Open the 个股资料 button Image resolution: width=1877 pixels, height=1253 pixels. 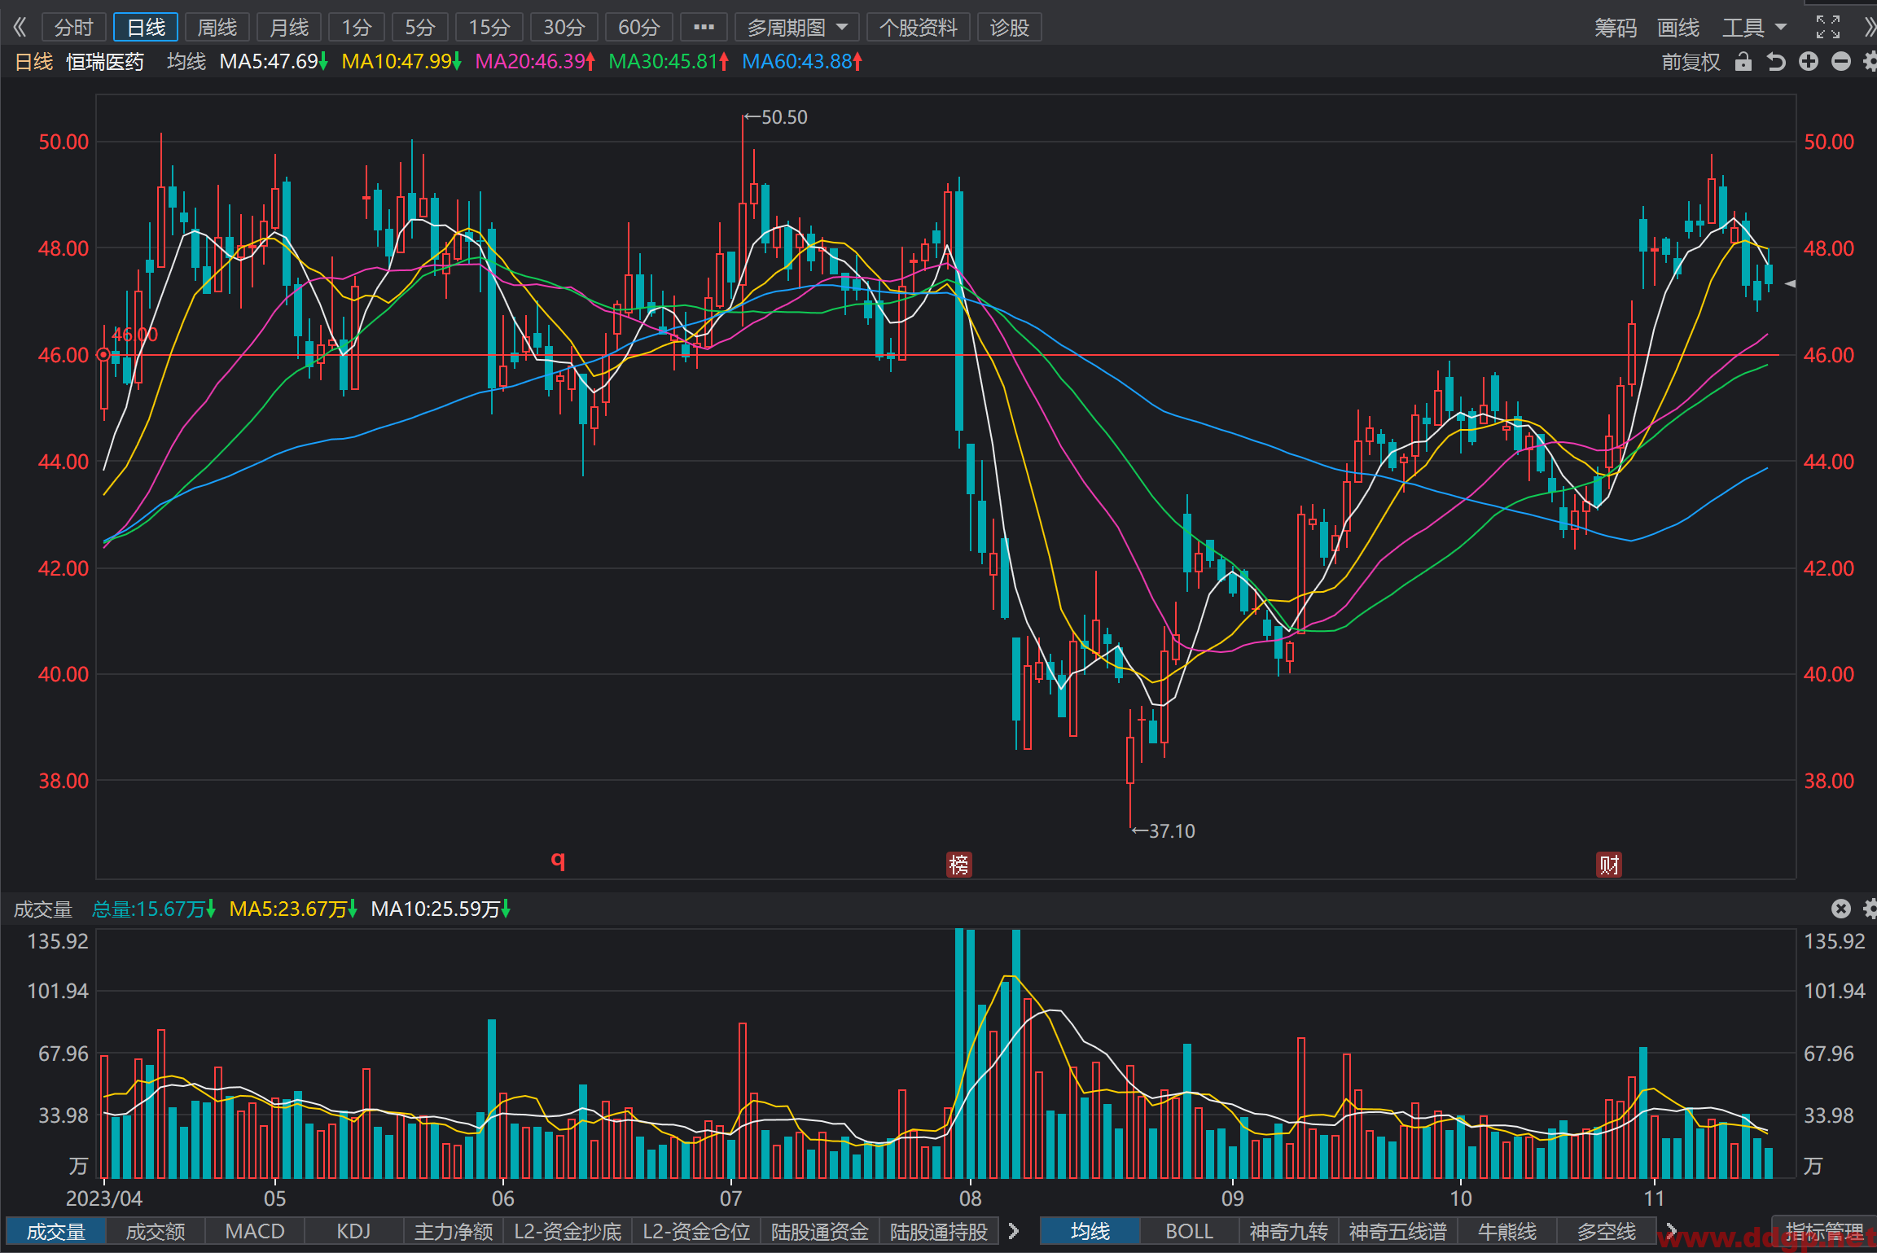point(919,28)
